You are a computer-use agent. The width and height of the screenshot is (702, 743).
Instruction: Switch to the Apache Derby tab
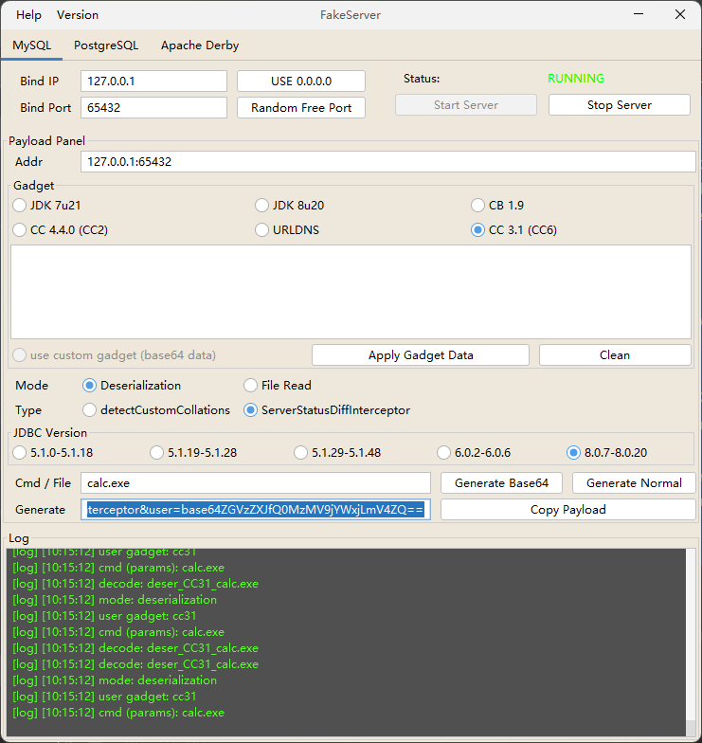200,45
